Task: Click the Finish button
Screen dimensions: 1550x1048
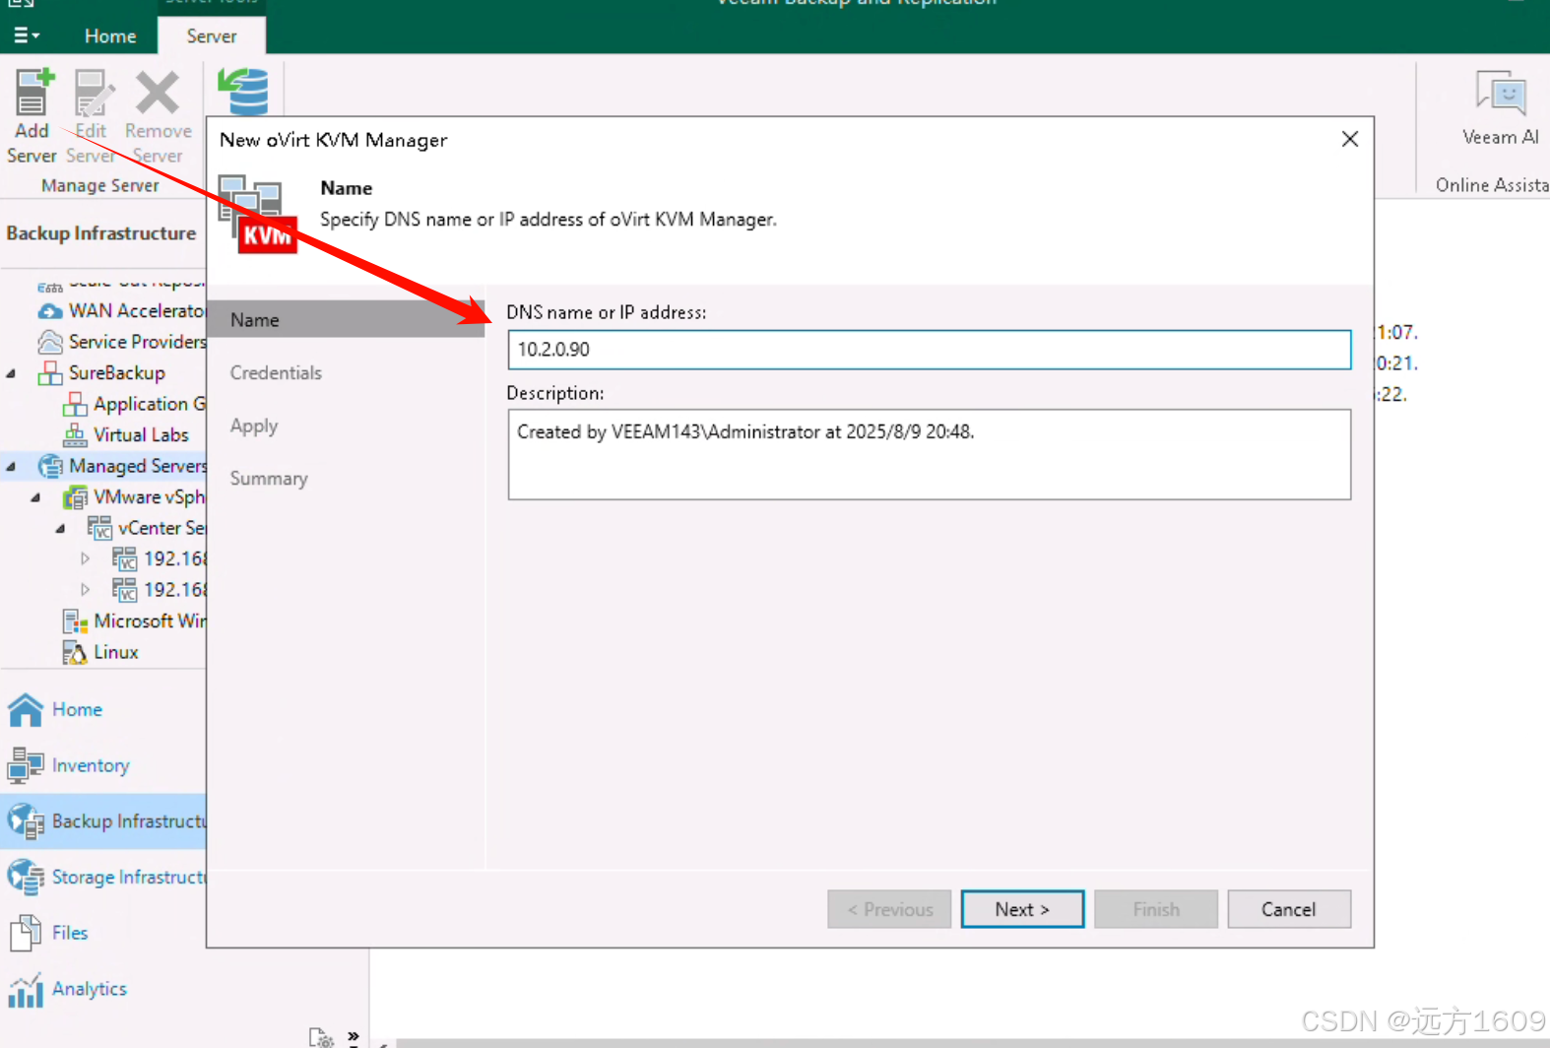Action: pyautogui.click(x=1156, y=909)
